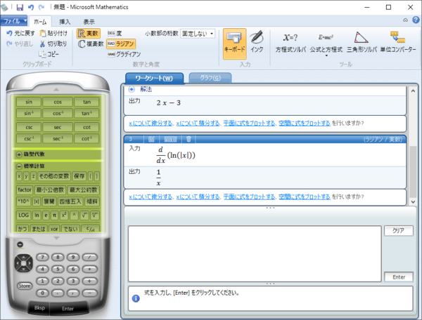
Task: Click the black minus circle on calculator
Action: pyautogui.click(x=20, y=245)
